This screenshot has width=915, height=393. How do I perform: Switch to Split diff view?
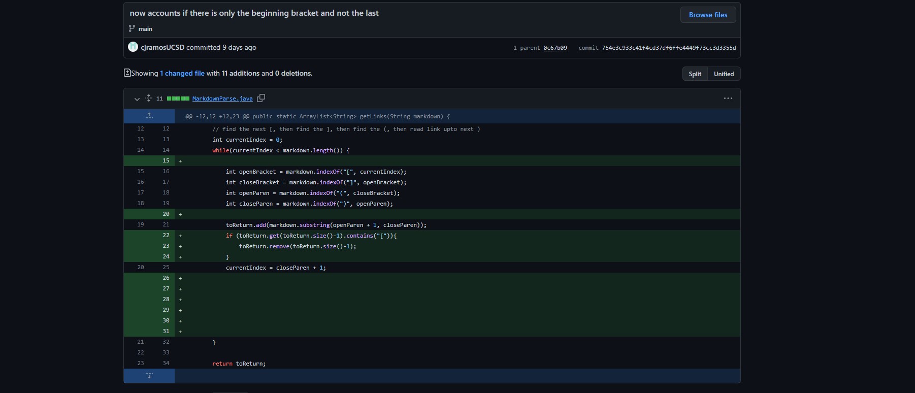point(695,74)
